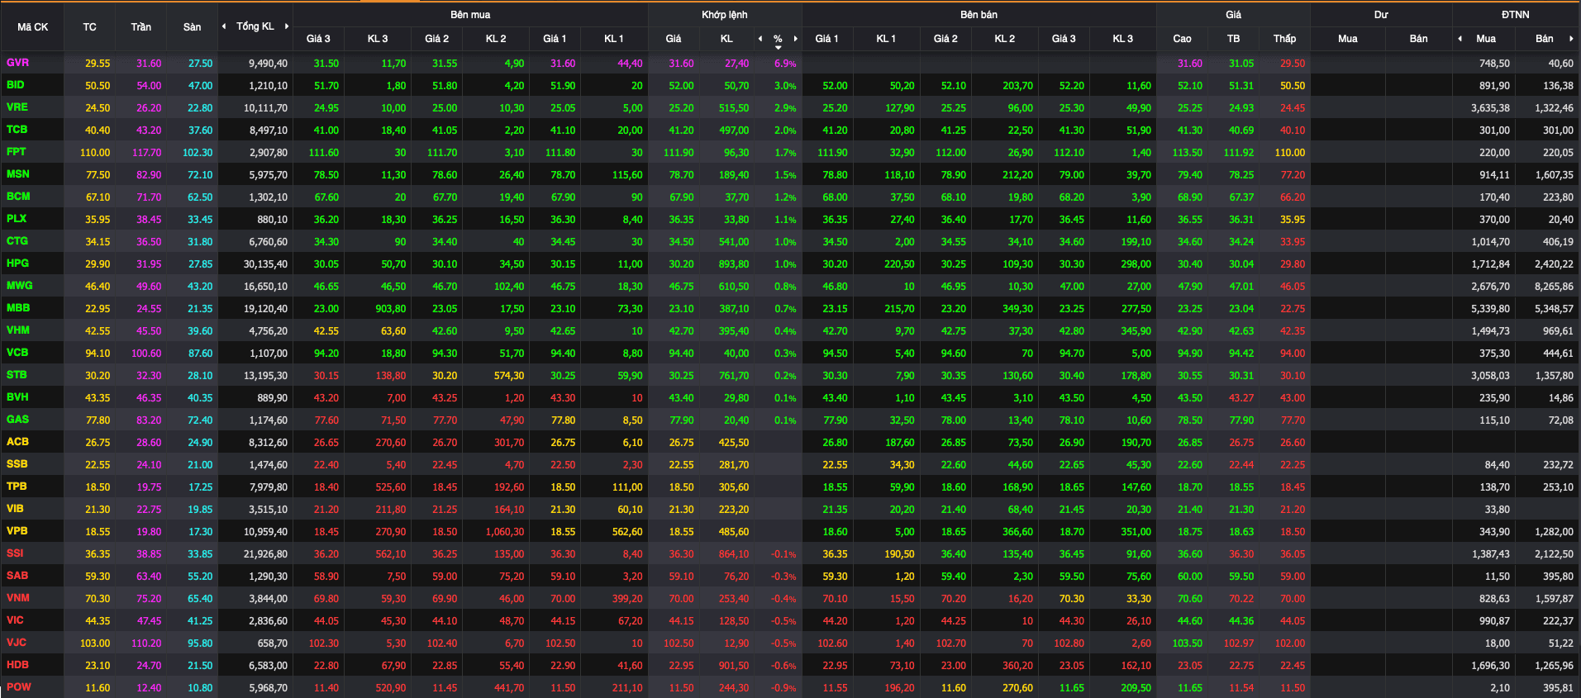Select the CTG ticker

17,241
